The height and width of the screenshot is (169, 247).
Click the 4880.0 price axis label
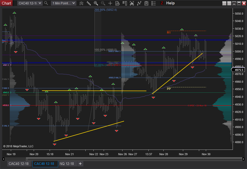click(x=239, y=142)
